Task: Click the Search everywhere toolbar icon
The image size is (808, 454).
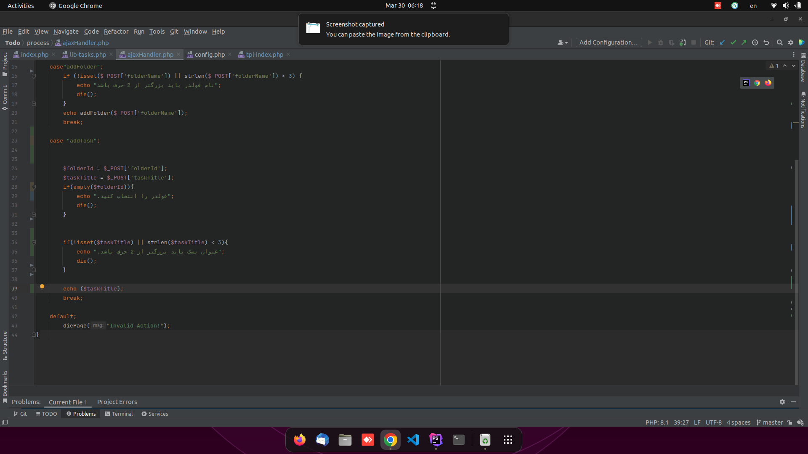Action: click(780, 43)
